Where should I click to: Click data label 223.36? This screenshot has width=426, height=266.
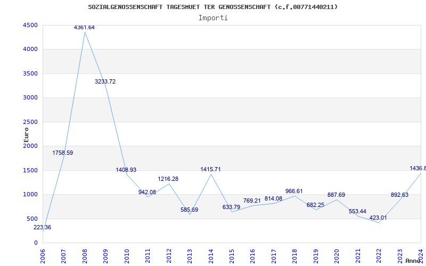coord(43,228)
